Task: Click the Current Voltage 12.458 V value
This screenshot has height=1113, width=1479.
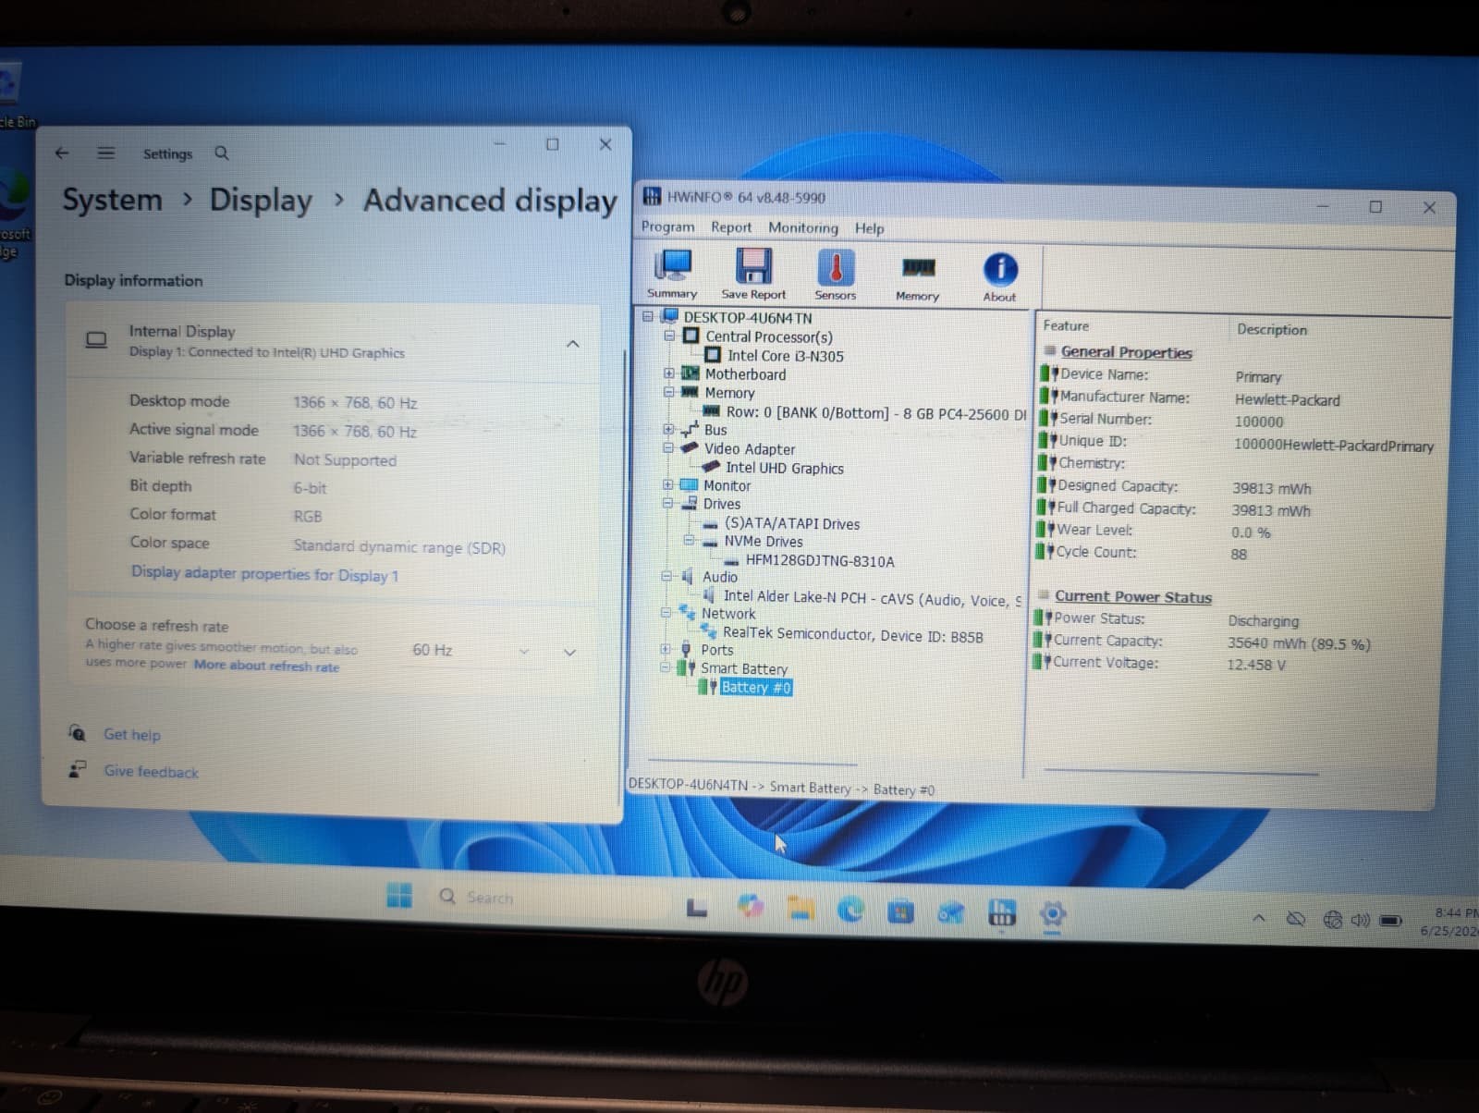Action: (x=1255, y=665)
